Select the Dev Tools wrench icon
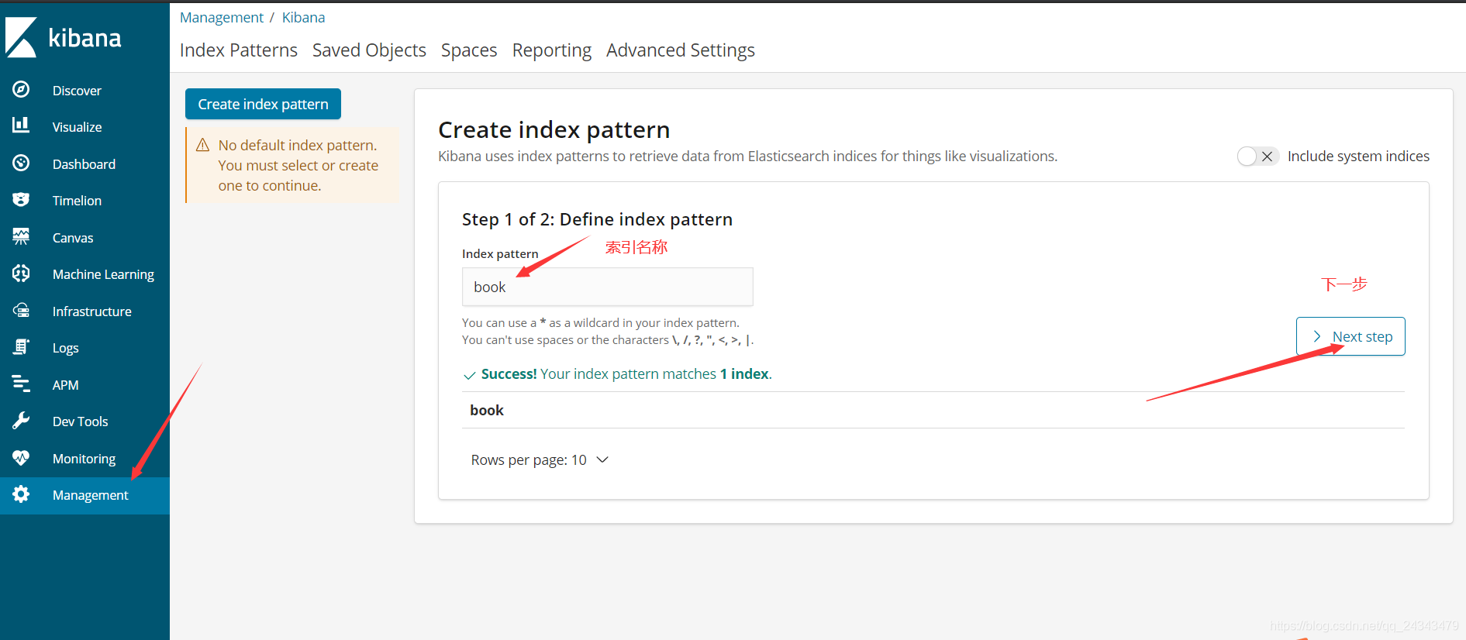Viewport: 1466px width, 640px height. [21, 421]
